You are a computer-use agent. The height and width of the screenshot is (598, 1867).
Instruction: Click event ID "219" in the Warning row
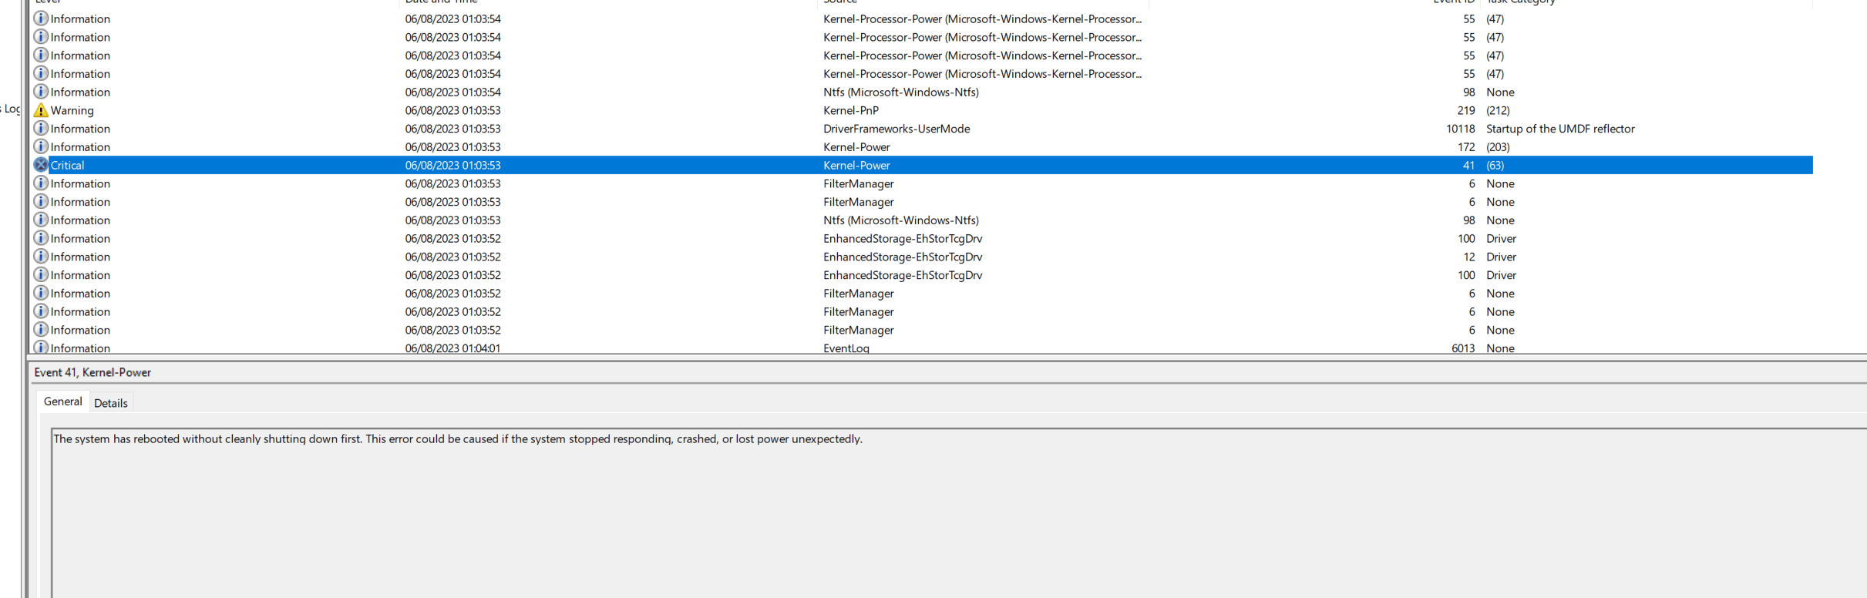(x=1465, y=110)
